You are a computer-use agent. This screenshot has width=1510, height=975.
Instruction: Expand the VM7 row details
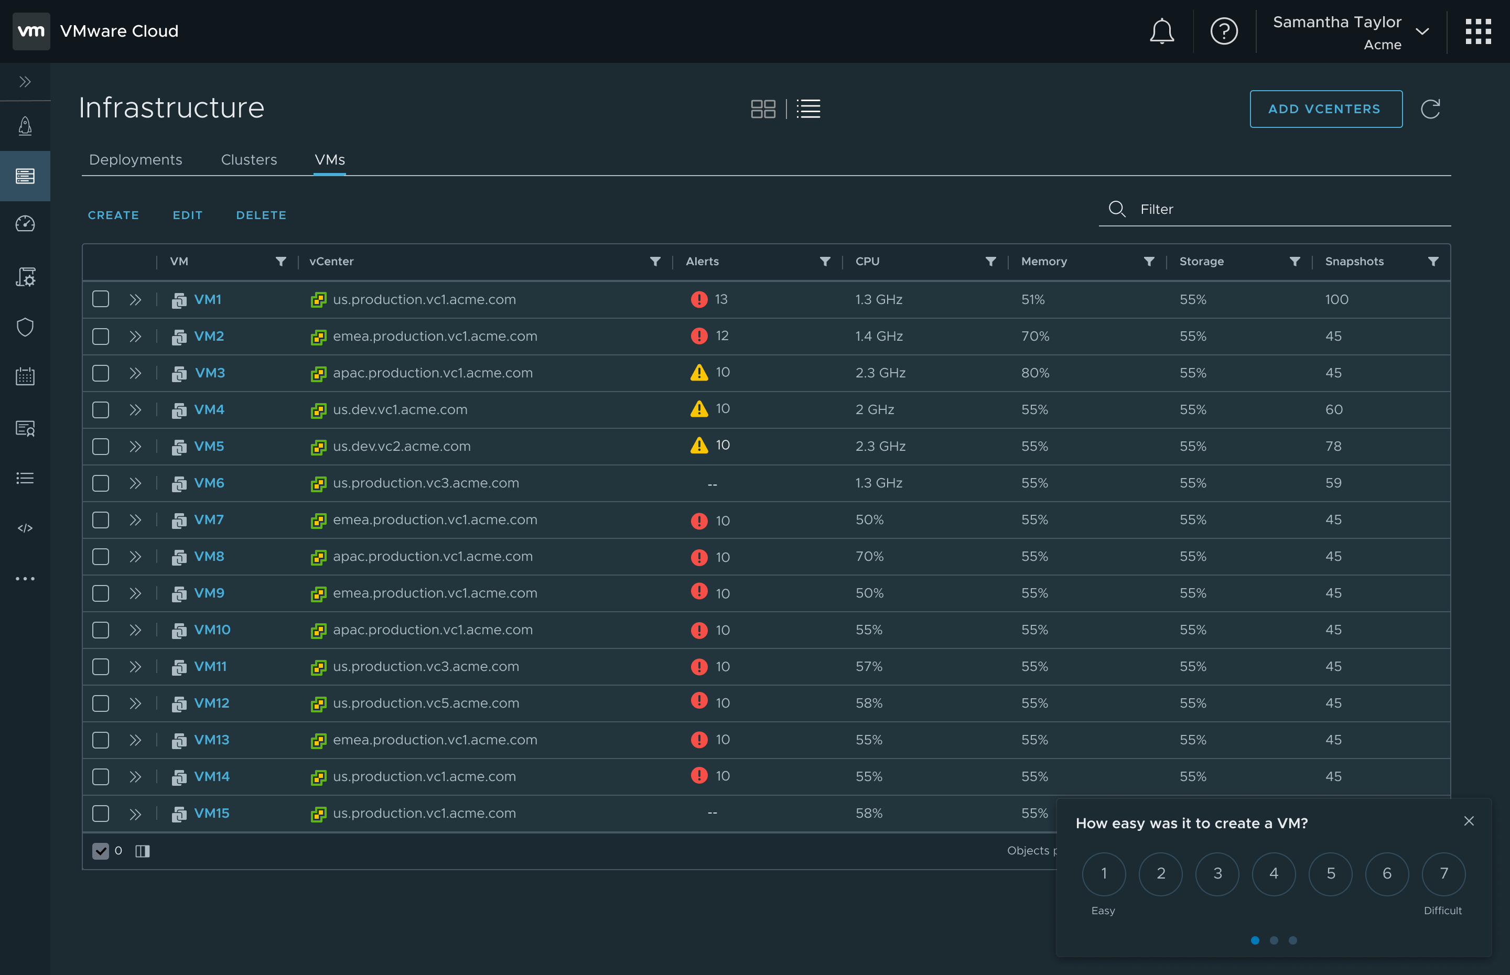(x=135, y=520)
